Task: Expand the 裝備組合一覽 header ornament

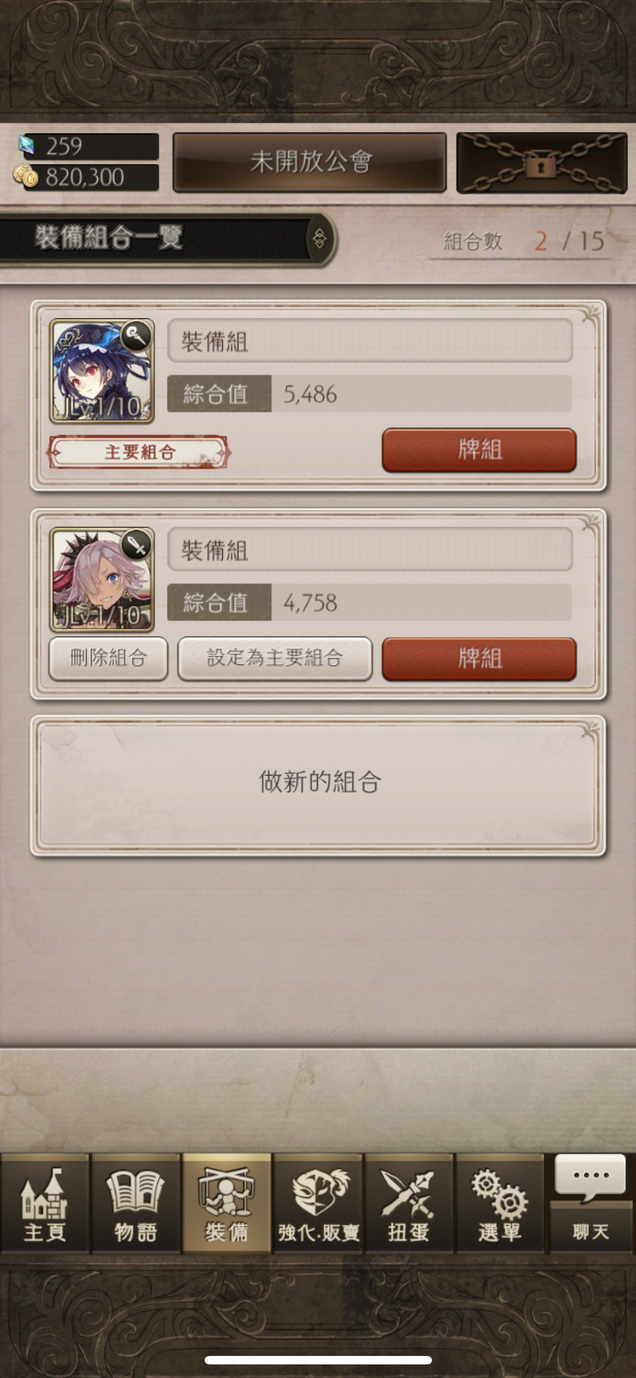Action: click(x=319, y=239)
